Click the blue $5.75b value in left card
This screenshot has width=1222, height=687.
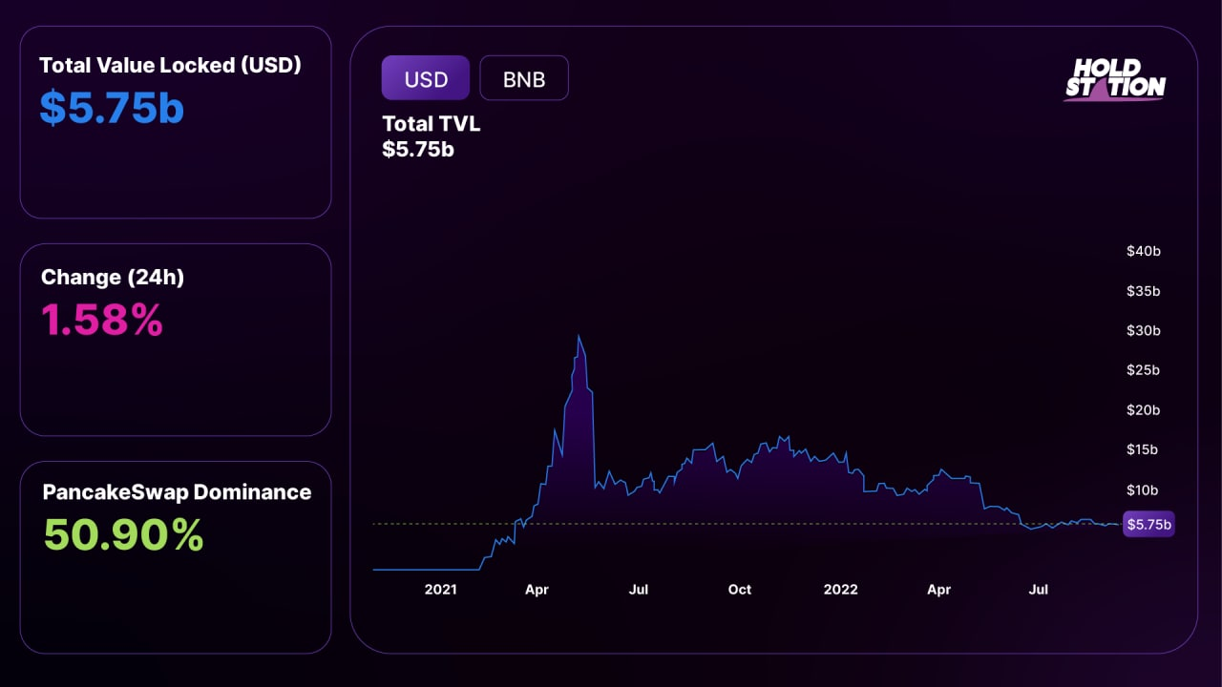click(x=112, y=108)
